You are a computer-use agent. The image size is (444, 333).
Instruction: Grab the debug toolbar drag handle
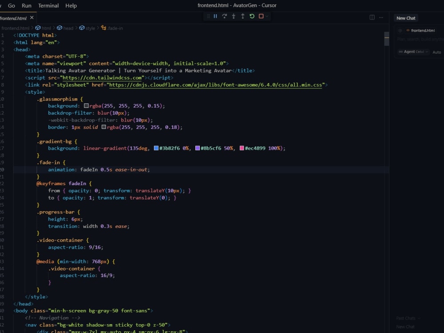[208, 16]
